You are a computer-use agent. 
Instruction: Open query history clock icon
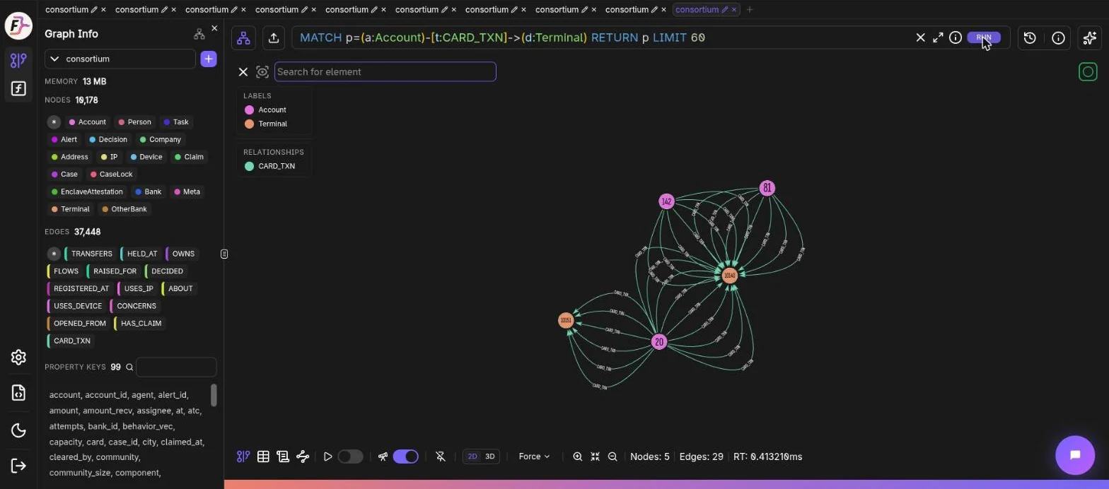click(1030, 38)
